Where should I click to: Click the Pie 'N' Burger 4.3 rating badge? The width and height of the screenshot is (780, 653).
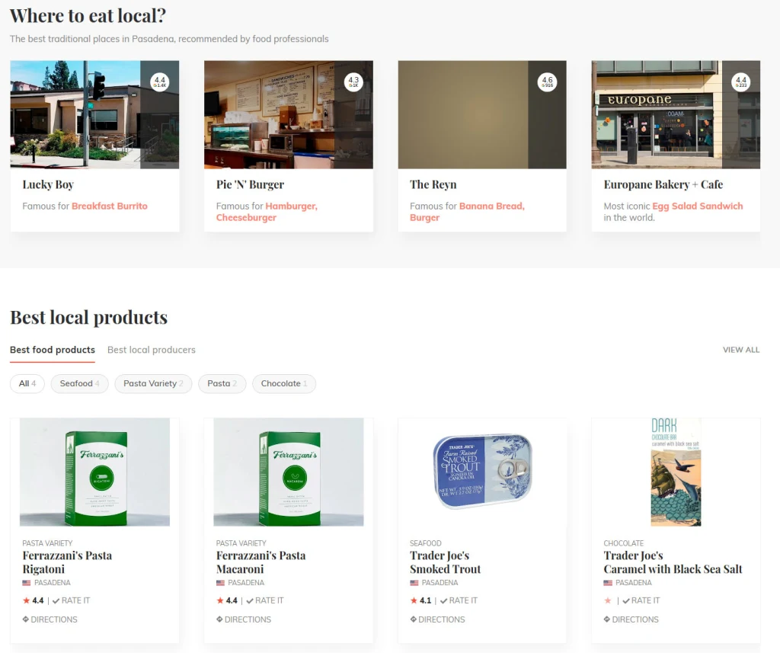pos(353,82)
